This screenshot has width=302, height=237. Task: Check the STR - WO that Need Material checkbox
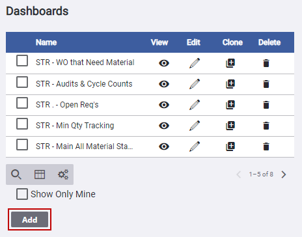tap(22, 61)
